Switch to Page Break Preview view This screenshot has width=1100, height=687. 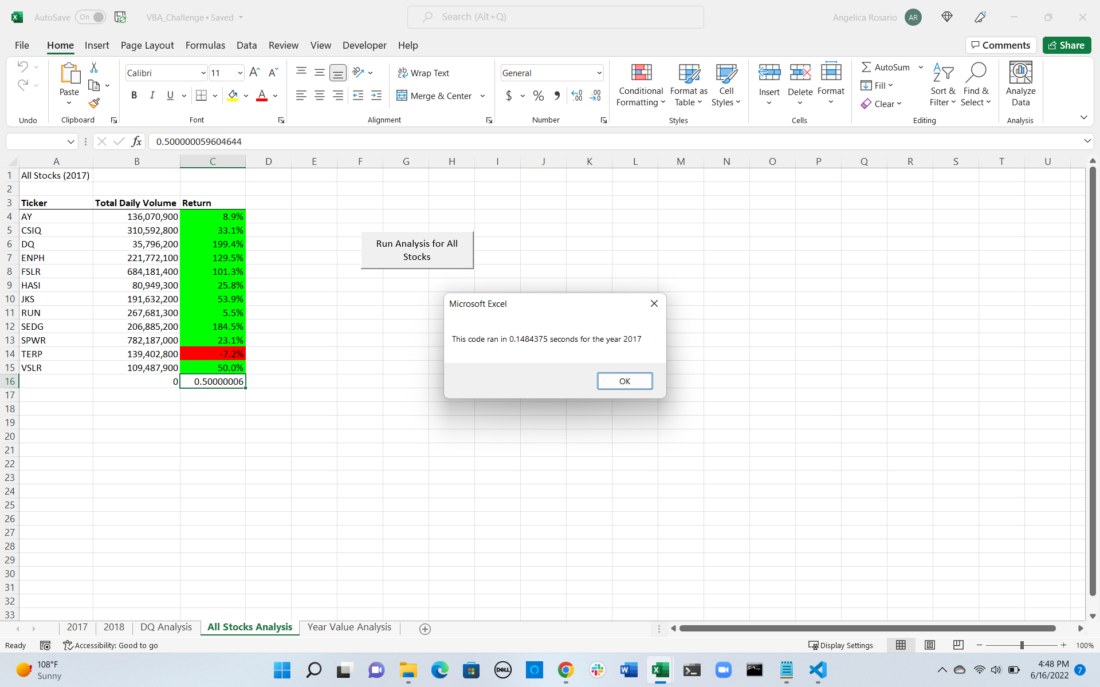point(958,645)
